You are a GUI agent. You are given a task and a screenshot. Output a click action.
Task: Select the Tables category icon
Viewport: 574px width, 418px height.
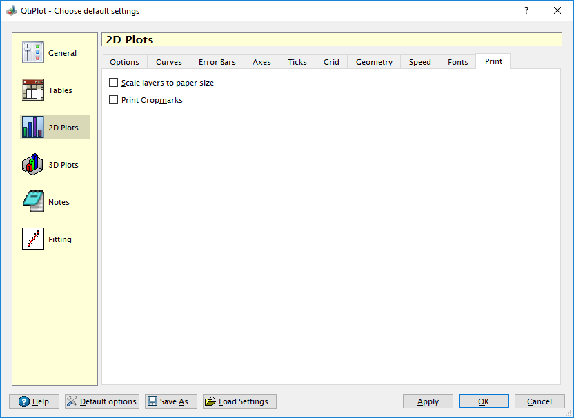click(x=33, y=90)
